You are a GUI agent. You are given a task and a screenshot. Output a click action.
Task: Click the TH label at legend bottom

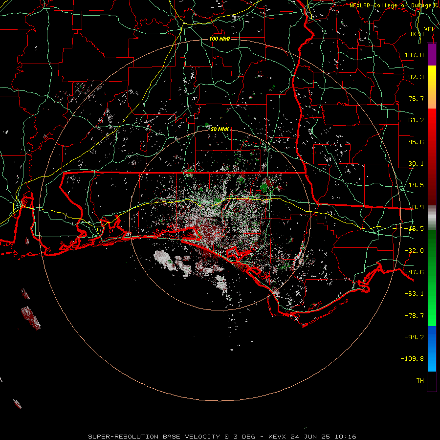pos(420,381)
